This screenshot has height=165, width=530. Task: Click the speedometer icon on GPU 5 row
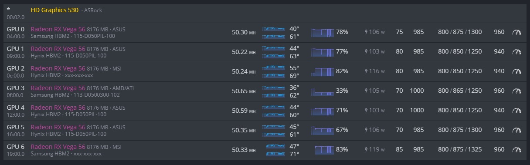516,130
